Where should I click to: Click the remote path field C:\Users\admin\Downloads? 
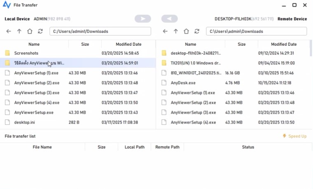257,31
